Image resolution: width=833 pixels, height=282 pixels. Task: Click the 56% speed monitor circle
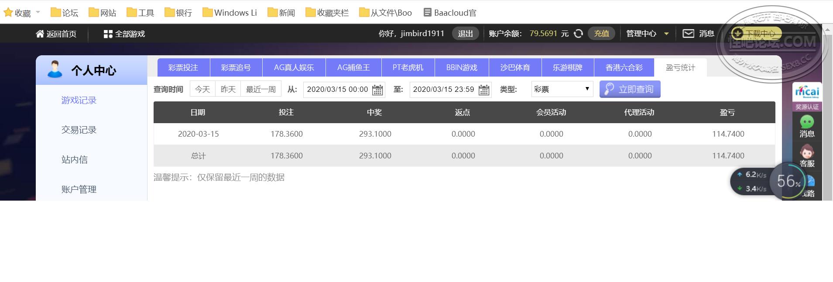point(788,181)
